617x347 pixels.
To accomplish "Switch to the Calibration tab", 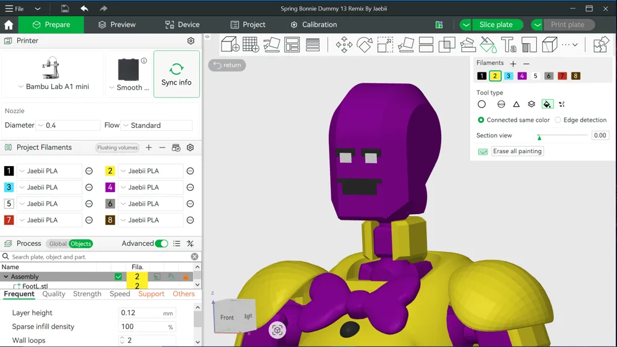I will coord(313,25).
